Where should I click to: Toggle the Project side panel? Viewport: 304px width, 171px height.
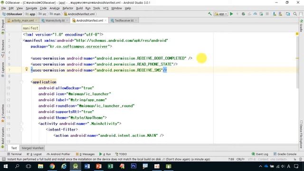(2, 27)
